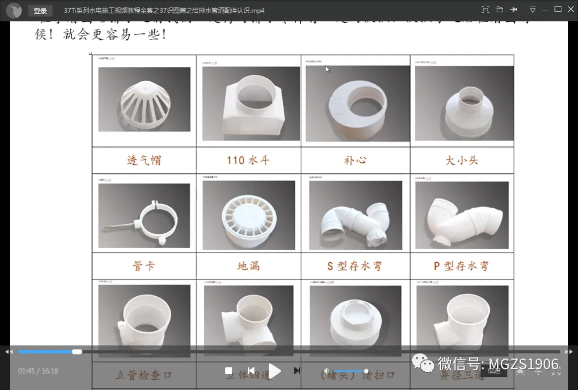Image resolution: width=578 pixels, height=390 pixels.
Task: Click the 地漏 label in the video
Action: tap(248, 266)
